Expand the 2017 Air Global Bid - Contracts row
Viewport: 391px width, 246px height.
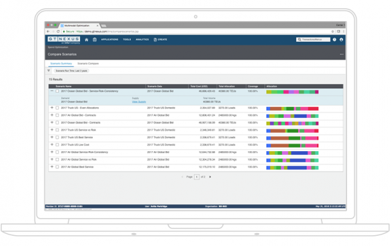pyautogui.click(x=52, y=115)
